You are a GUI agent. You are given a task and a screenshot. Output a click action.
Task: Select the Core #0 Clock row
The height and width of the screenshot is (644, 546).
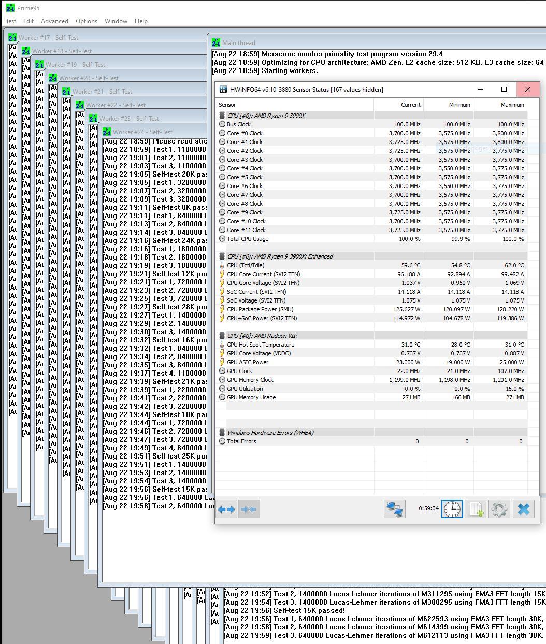pyautogui.click(x=372, y=133)
